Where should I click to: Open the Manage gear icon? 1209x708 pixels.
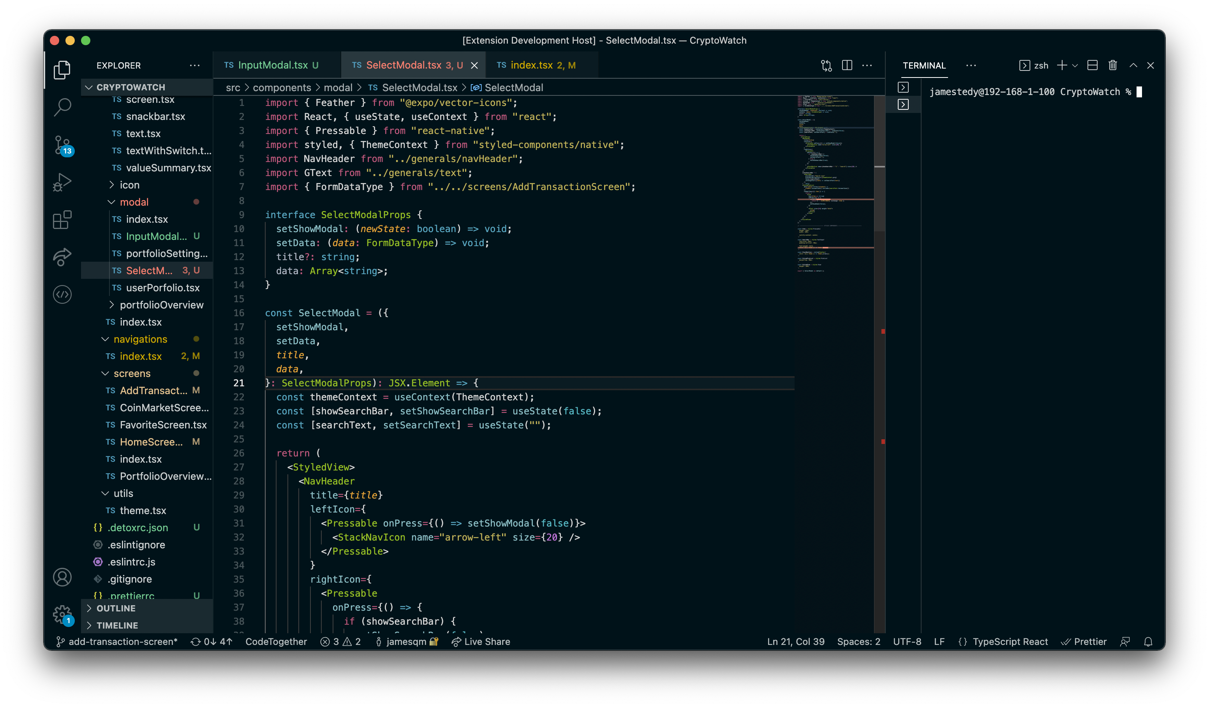pyautogui.click(x=62, y=614)
